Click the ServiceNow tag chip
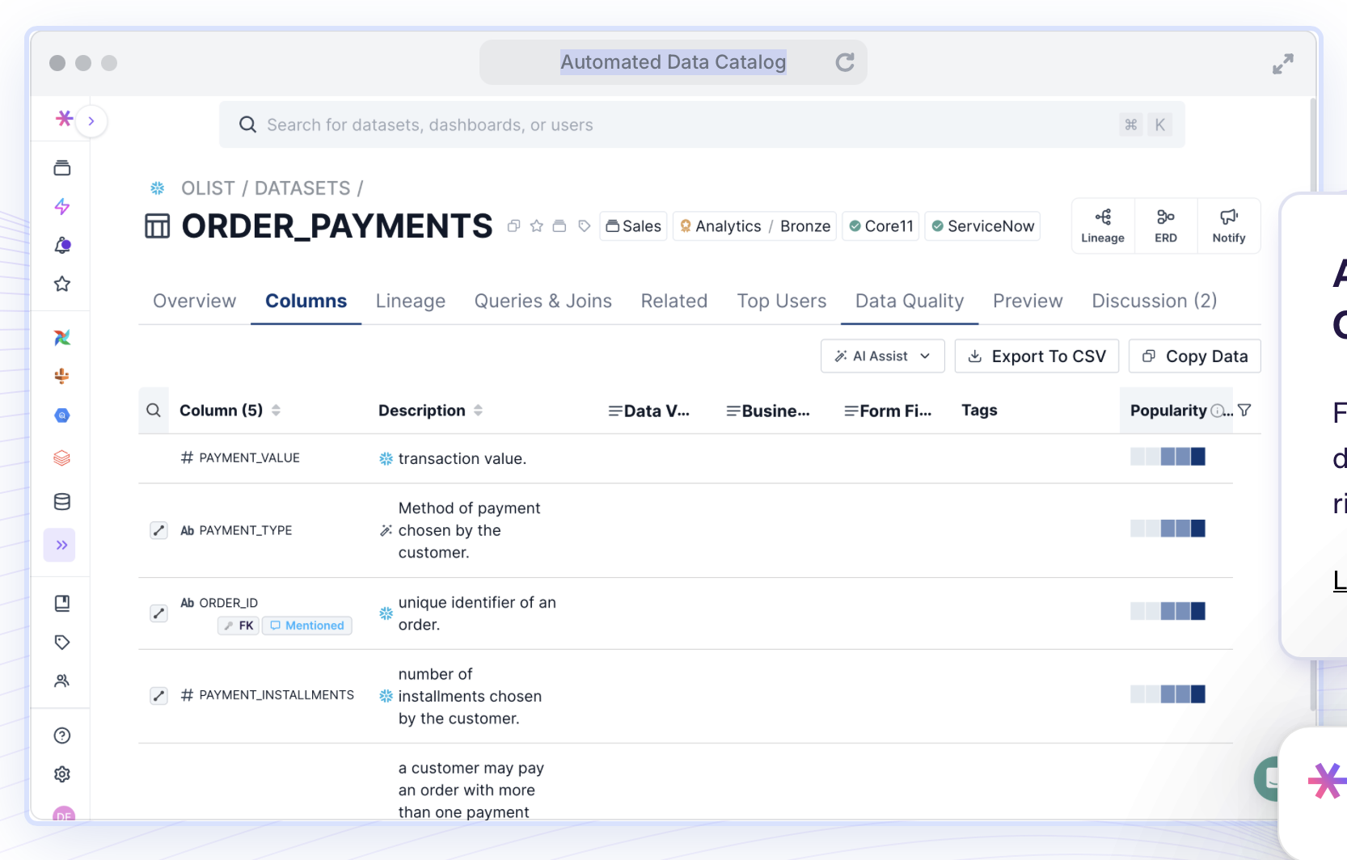The height and width of the screenshot is (860, 1347). 982,226
